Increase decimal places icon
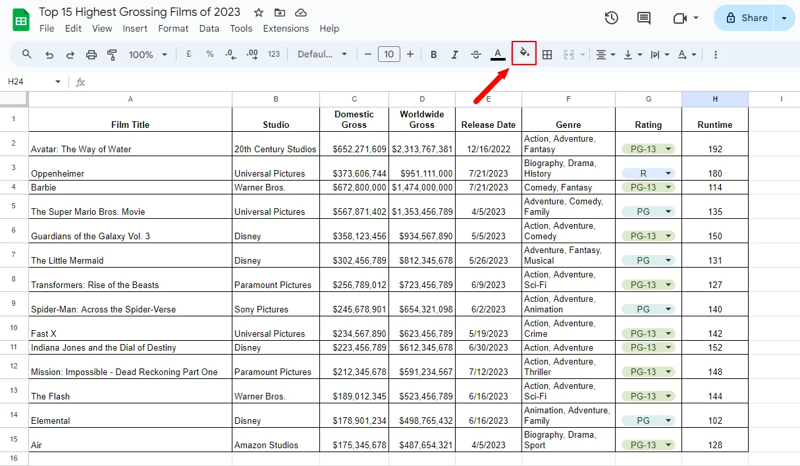The width and height of the screenshot is (800, 466). [x=252, y=55]
